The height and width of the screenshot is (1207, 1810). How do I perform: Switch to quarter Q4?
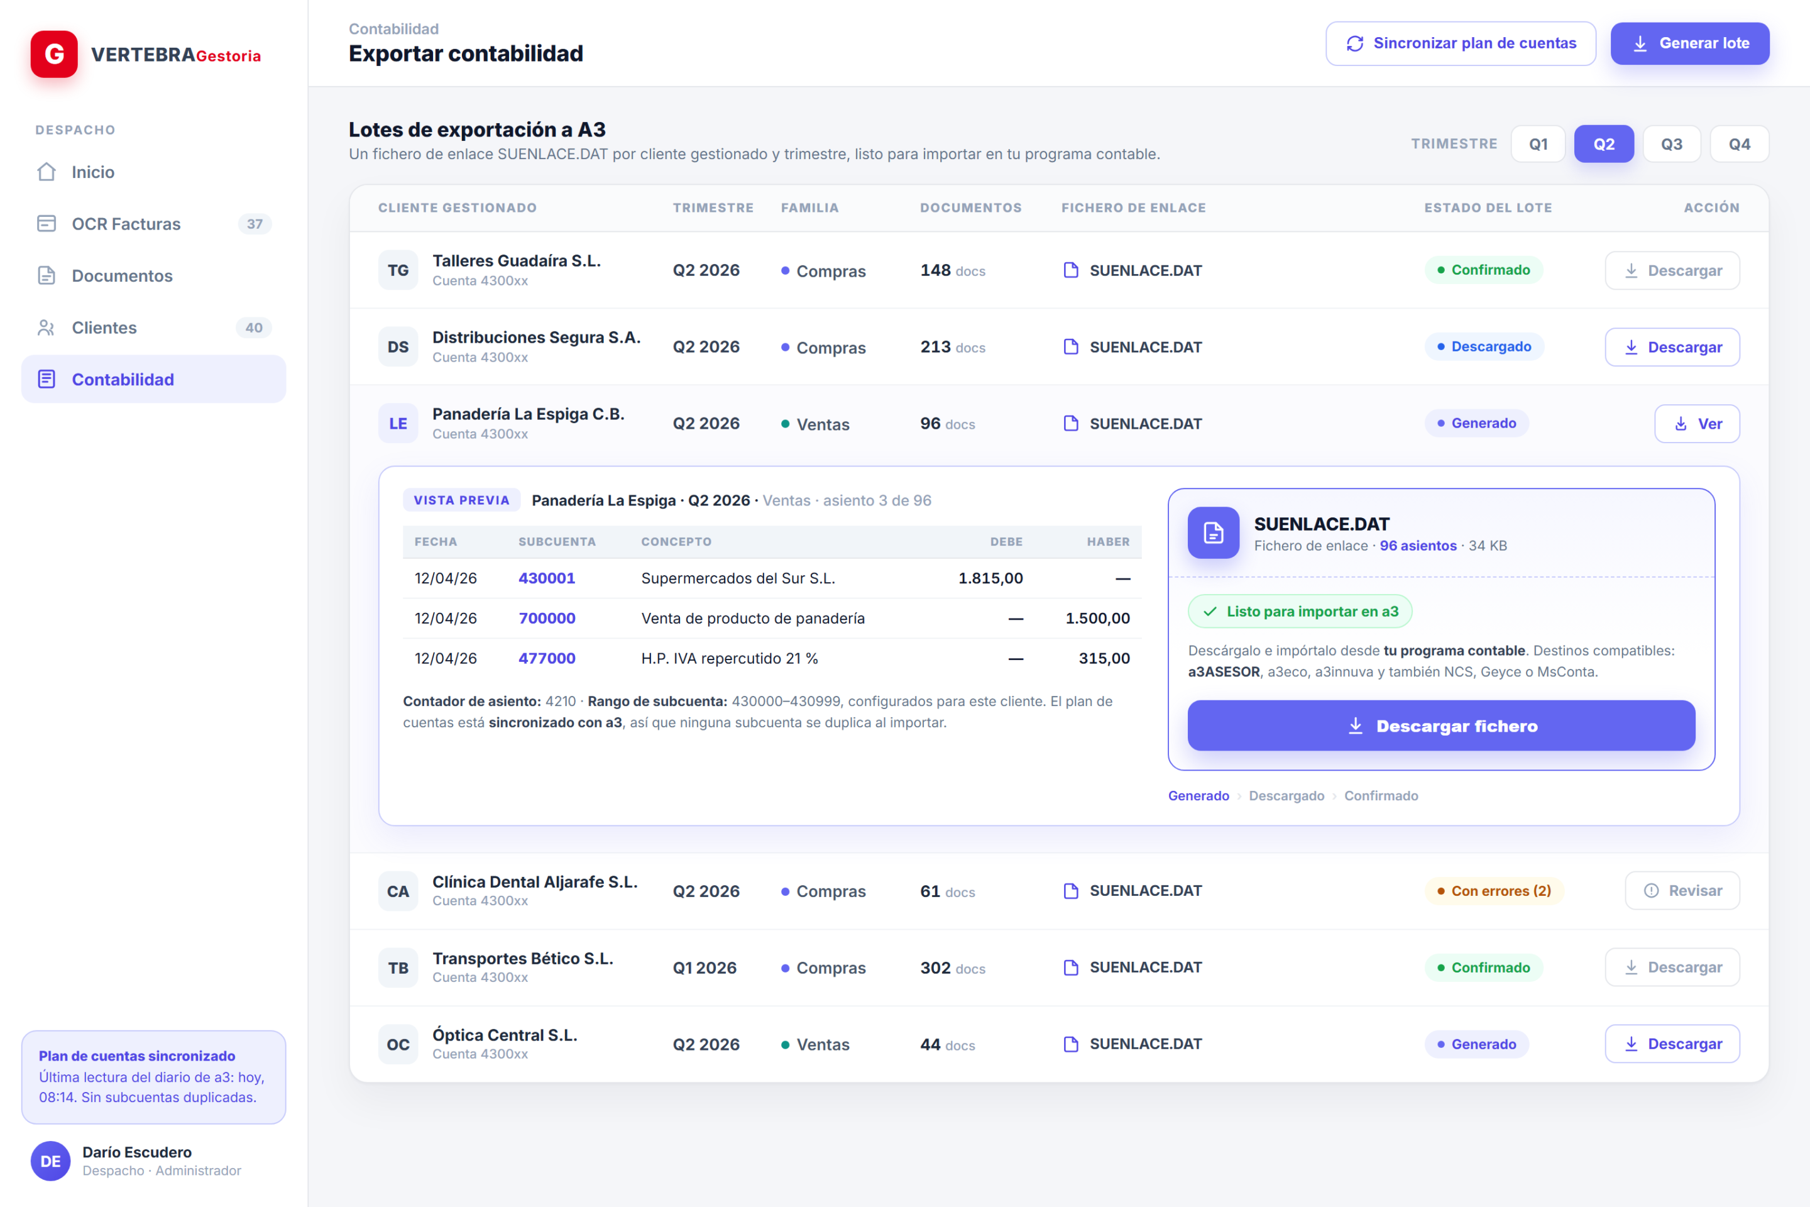click(1739, 144)
